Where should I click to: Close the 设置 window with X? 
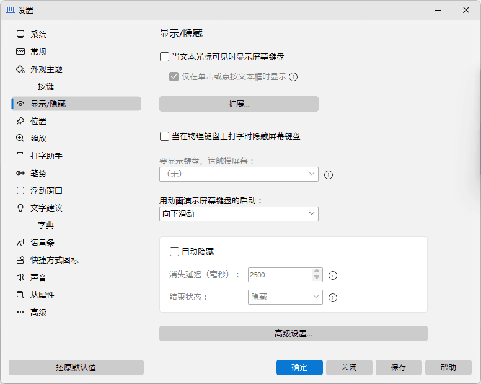466,10
